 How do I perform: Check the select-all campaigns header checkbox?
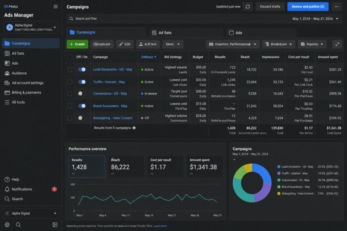70,57
